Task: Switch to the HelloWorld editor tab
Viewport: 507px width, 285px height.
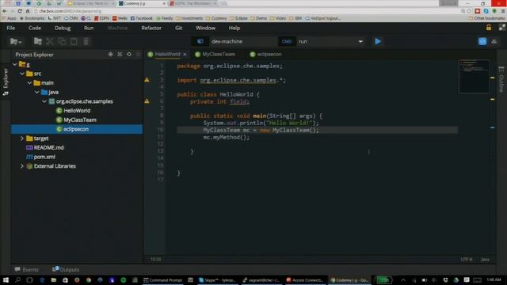Action: point(167,54)
